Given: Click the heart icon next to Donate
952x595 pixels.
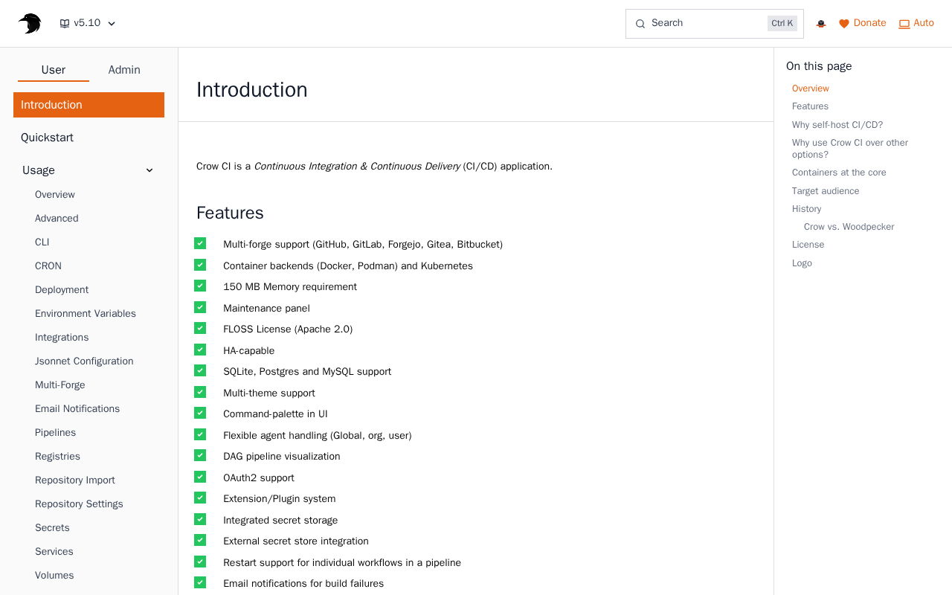Looking at the screenshot, I should [844, 24].
